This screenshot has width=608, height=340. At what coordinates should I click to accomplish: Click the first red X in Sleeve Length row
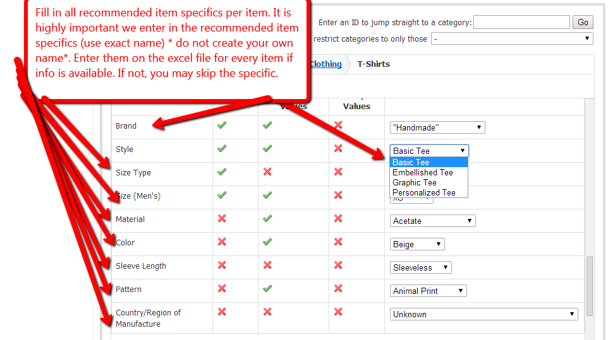(222, 266)
